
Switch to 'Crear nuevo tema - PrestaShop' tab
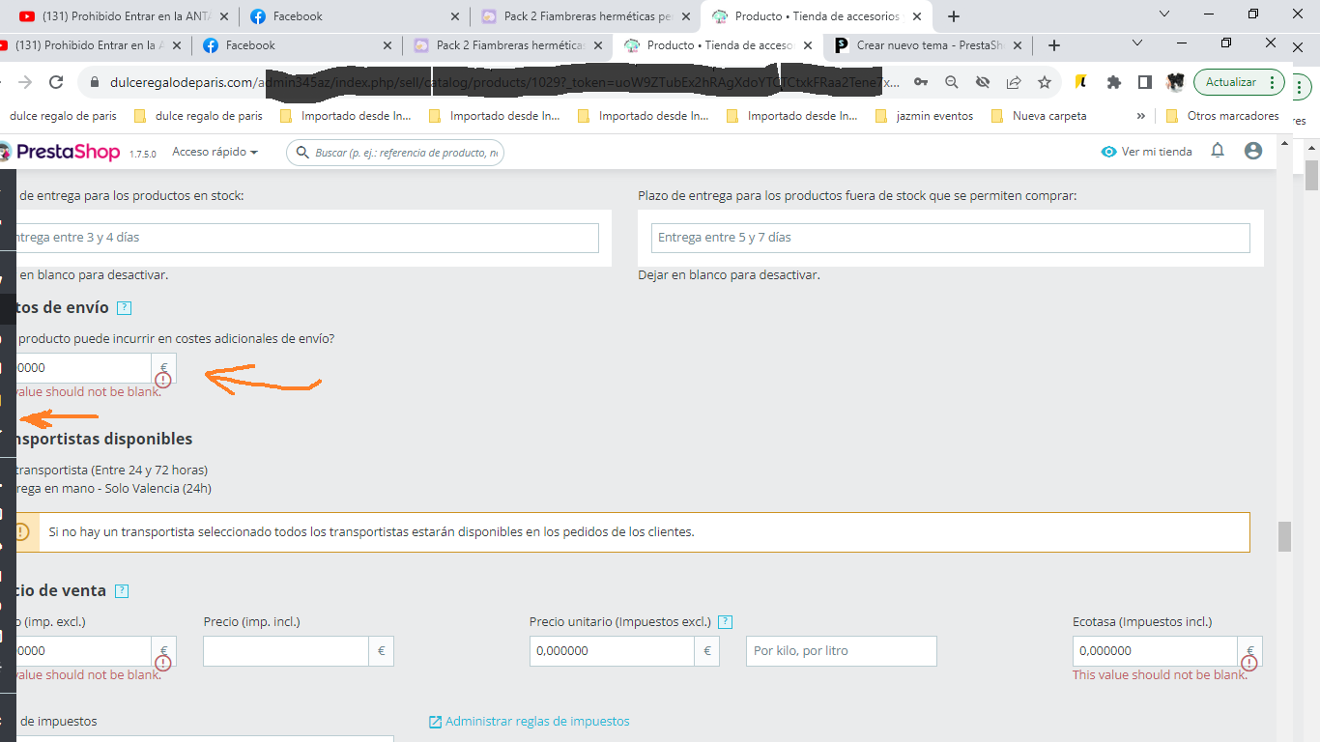(929, 45)
